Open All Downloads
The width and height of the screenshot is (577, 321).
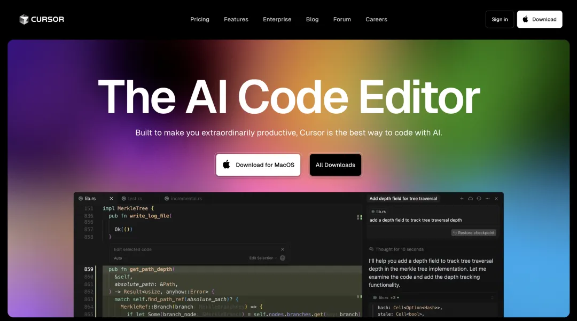(x=335, y=165)
